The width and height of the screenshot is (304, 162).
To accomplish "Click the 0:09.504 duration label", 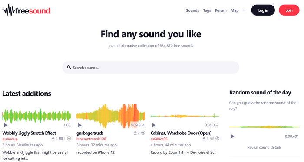I will (x=138, y=125).
